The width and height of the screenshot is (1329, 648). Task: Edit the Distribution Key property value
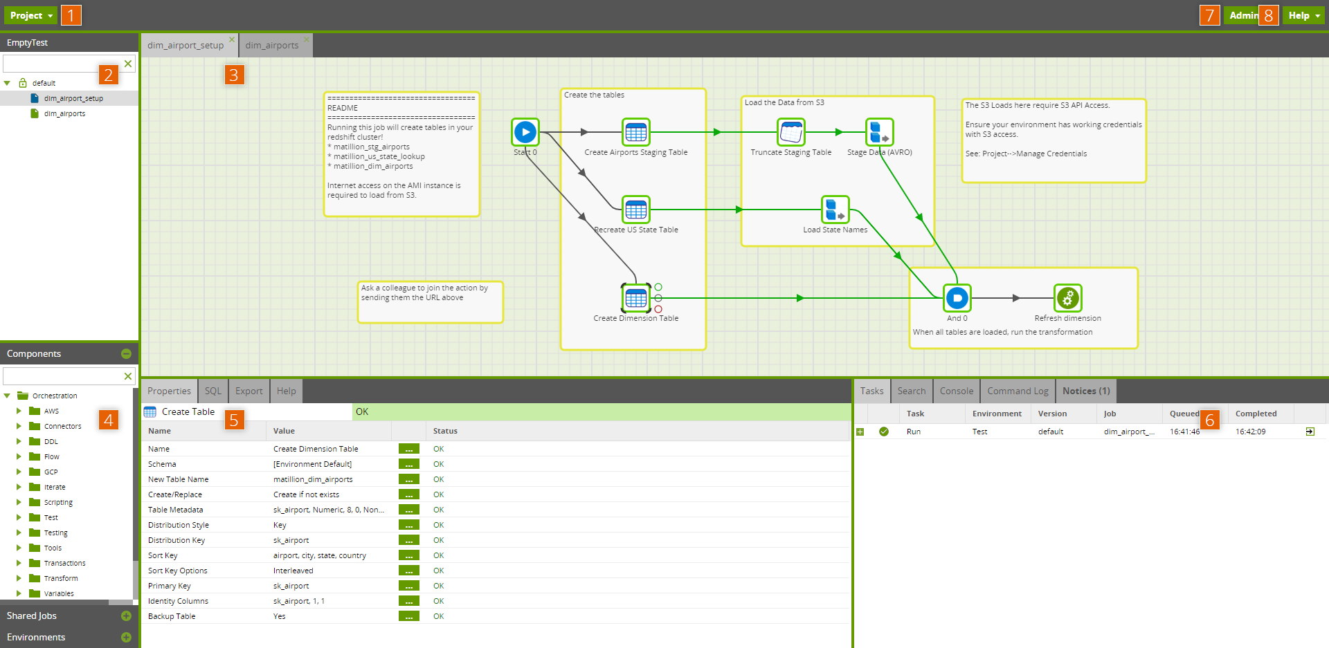tap(408, 540)
